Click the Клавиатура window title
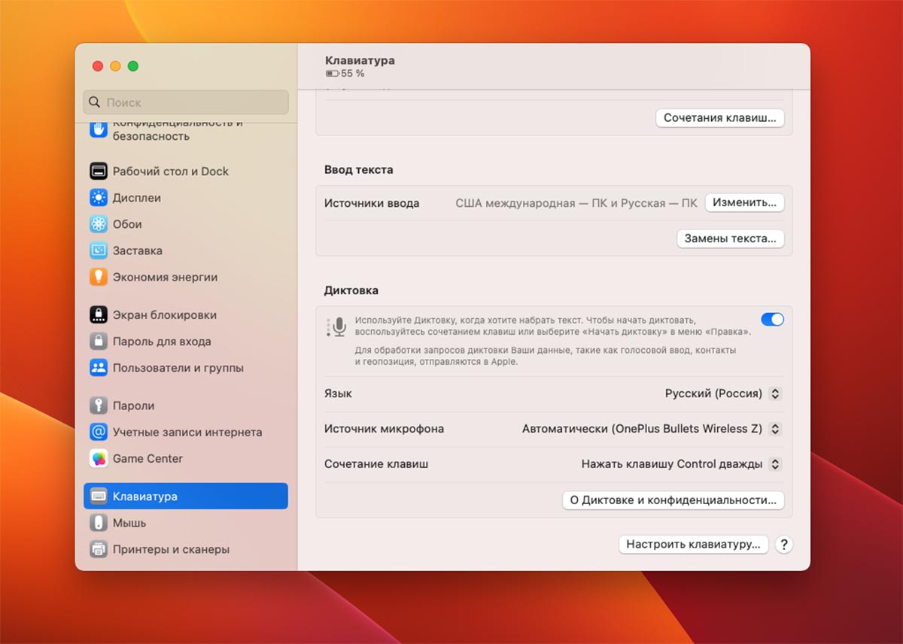Screen dimensions: 903x644 [360, 60]
